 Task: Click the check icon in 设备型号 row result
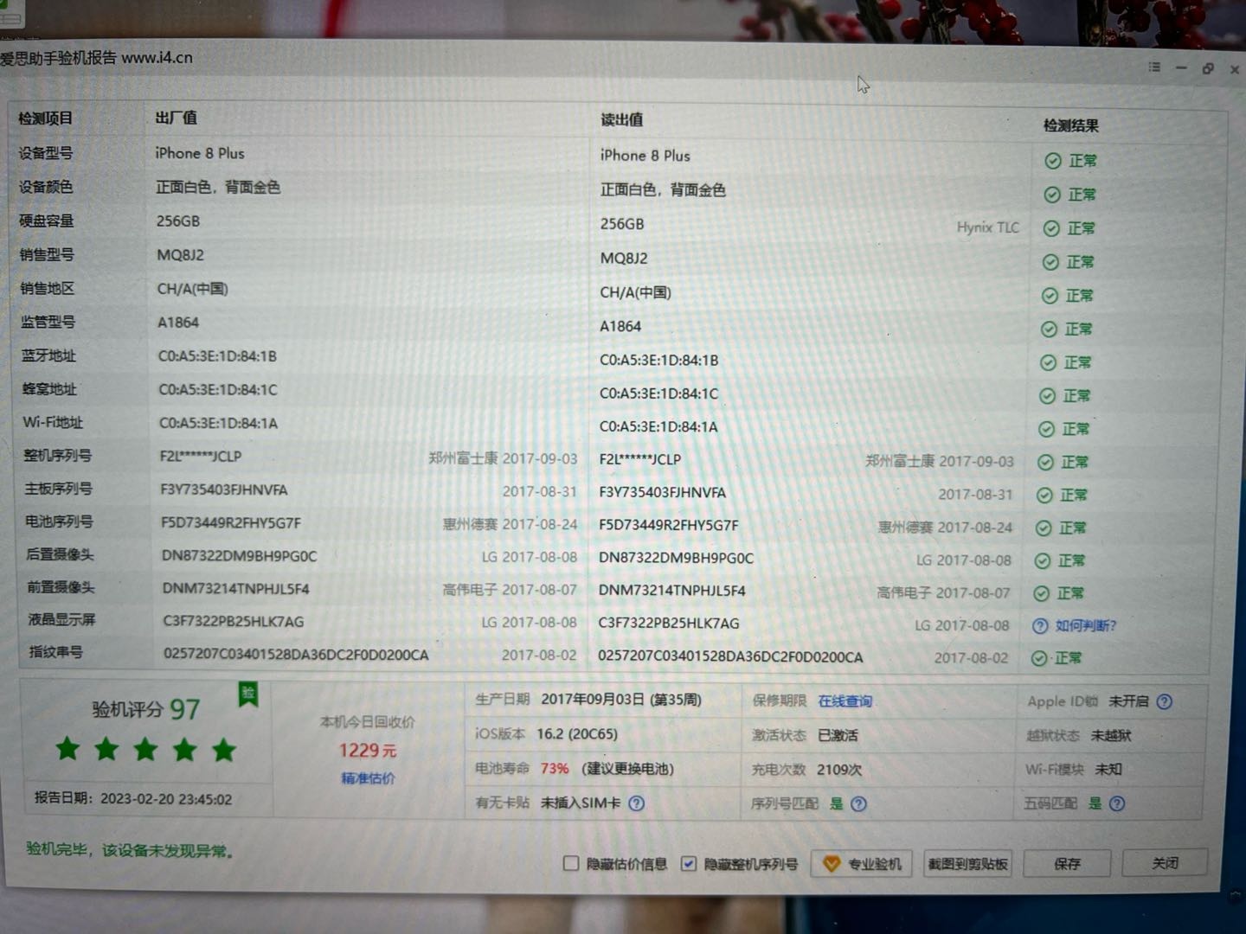pyautogui.click(x=1053, y=161)
